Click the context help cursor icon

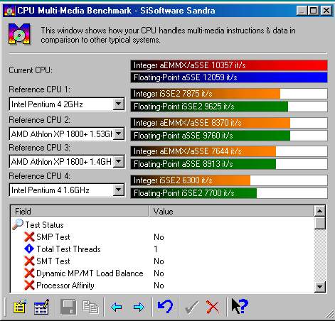click(x=240, y=306)
